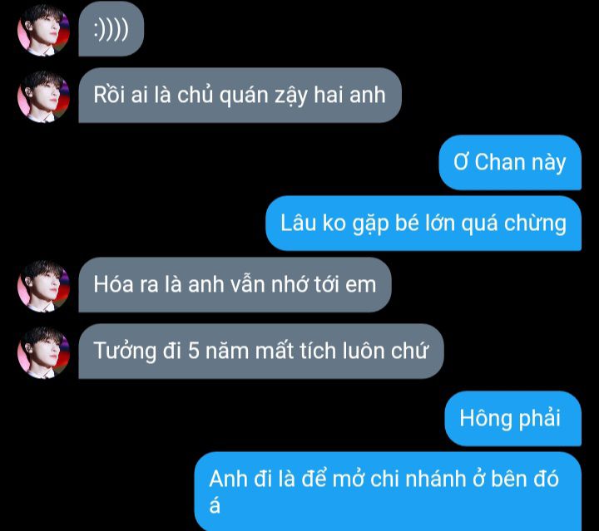This screenshot has width=599, height=531.
Task: Click 'nhớ tới em' text in gray bubble
Action: (x=324, y=284)
